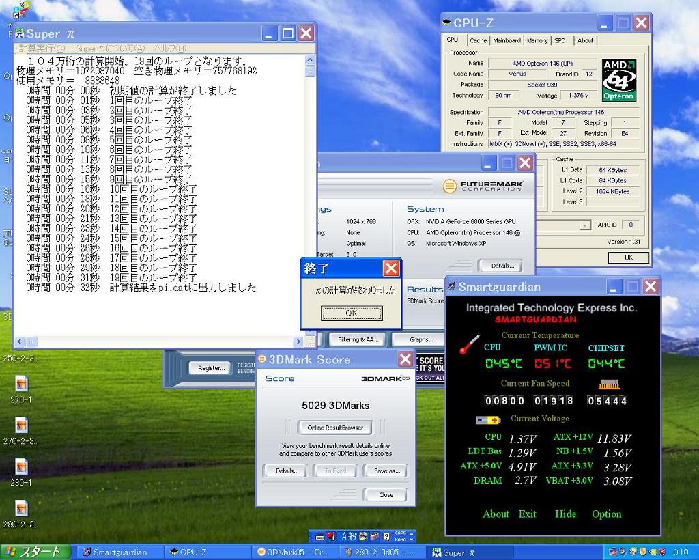
Task: Switch to CPU-Z taskbar button
Action: [x=207, y=552]
